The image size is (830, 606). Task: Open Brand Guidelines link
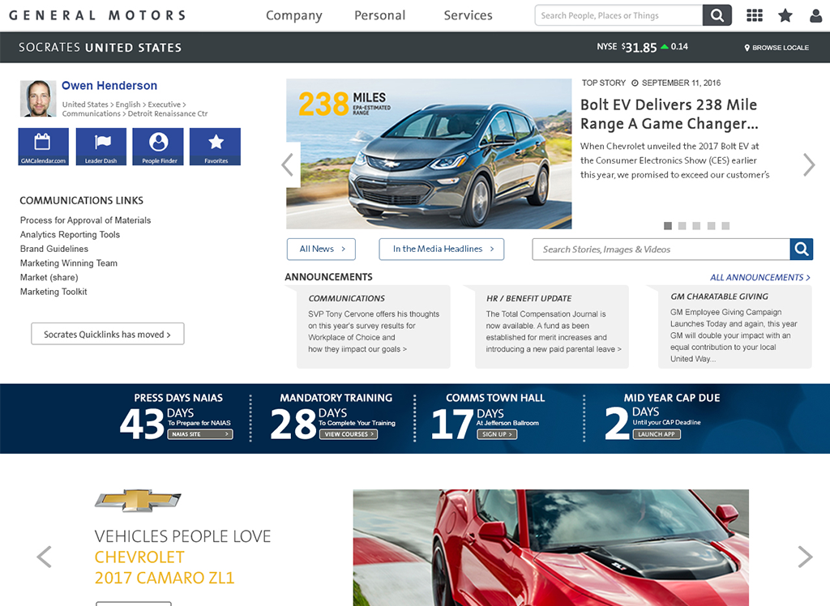(x=54, y=249)
